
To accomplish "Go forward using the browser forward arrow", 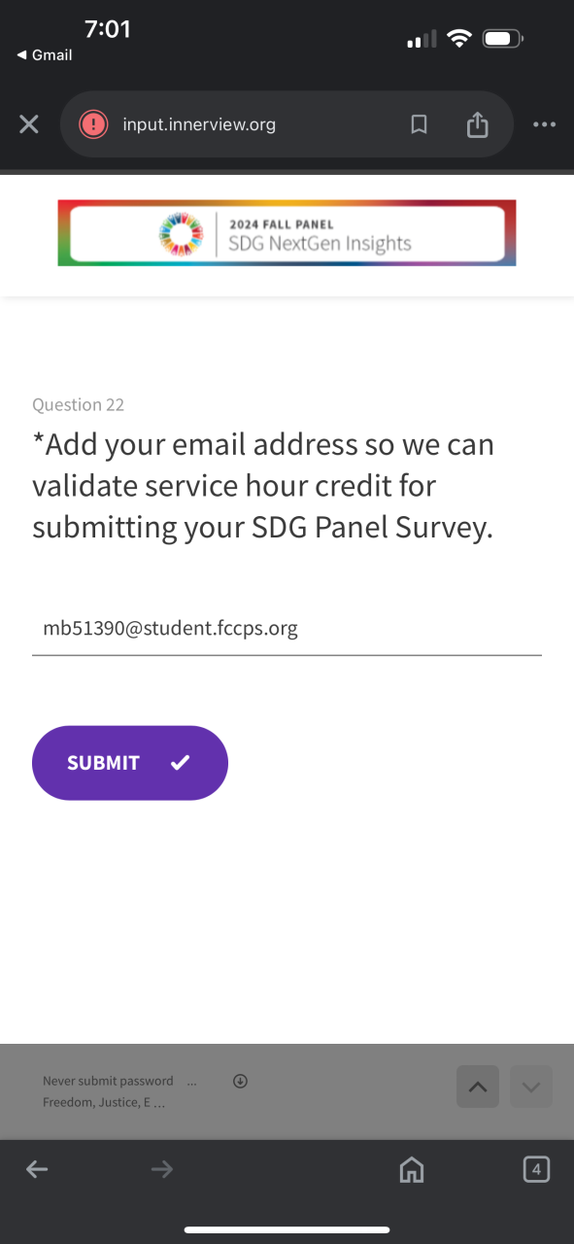I will click(162, 1170).
